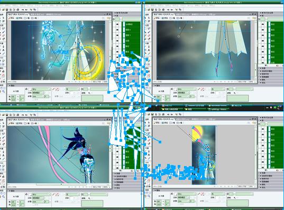Viewport: 284px width, 210px height.
Task: Toggle the first layer's eye icon in the white-skirt window
Action: tap(263, 24)
